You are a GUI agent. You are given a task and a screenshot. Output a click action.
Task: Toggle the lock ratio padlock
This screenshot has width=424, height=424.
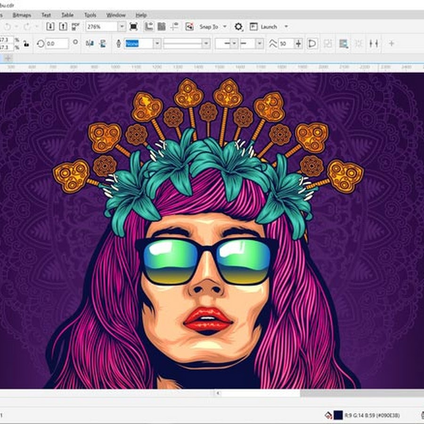click(26, 44)
